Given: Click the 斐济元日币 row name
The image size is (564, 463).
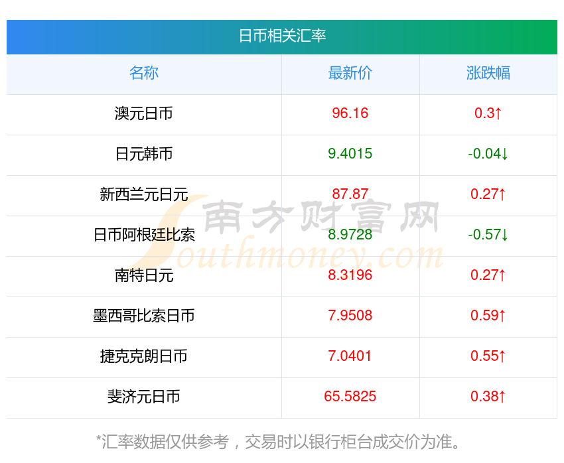Looking at the screenshot, I should tap(144, 397).
